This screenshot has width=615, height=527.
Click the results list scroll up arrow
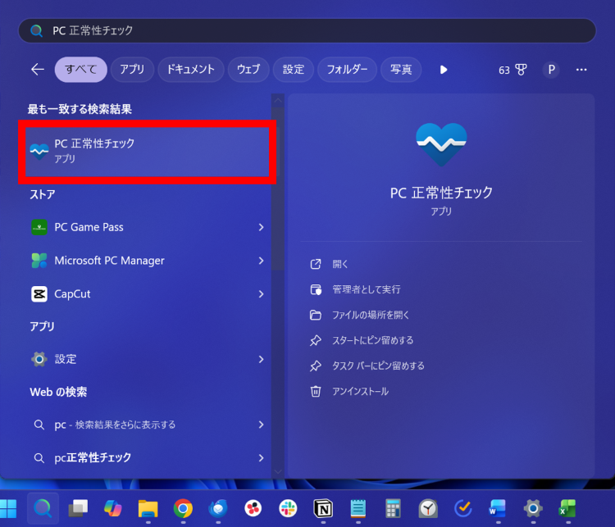point(278,101)
